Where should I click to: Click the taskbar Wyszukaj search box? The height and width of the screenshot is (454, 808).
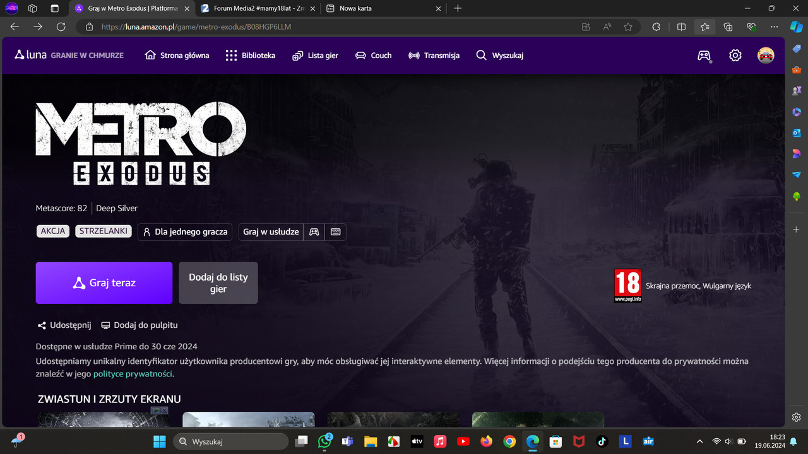tap(230, 441)
